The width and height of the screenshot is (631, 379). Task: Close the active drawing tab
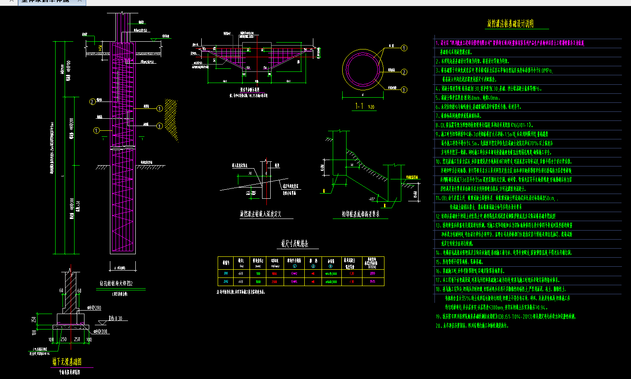[79, 1]
